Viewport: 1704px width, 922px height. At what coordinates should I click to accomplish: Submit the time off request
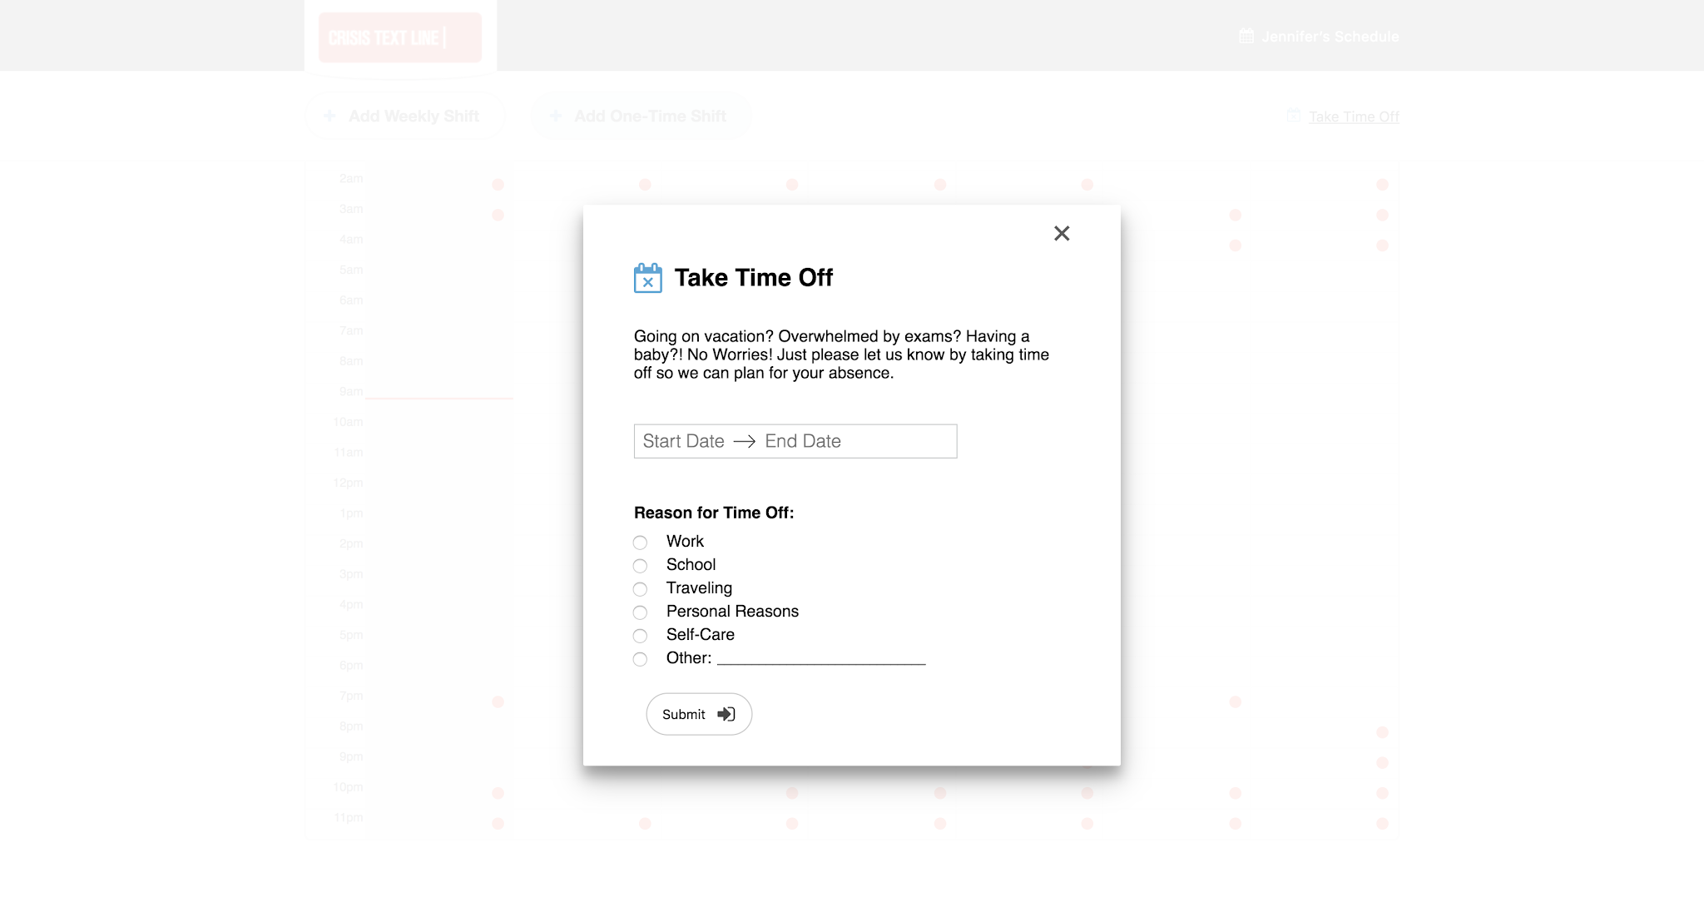point(699,714)
